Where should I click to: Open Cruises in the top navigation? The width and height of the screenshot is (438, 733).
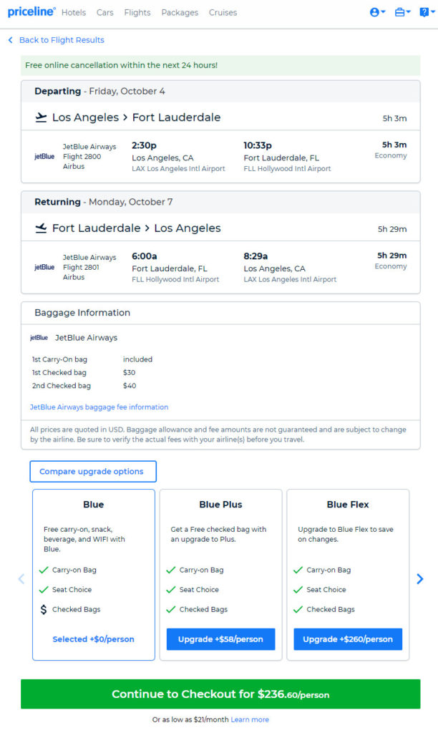point(223,13)
